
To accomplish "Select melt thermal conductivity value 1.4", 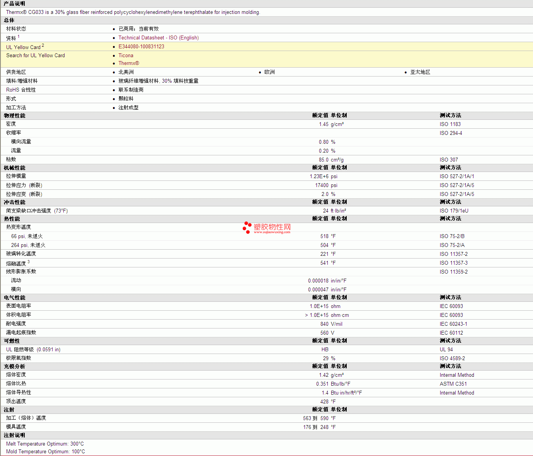I will point(325,393).
